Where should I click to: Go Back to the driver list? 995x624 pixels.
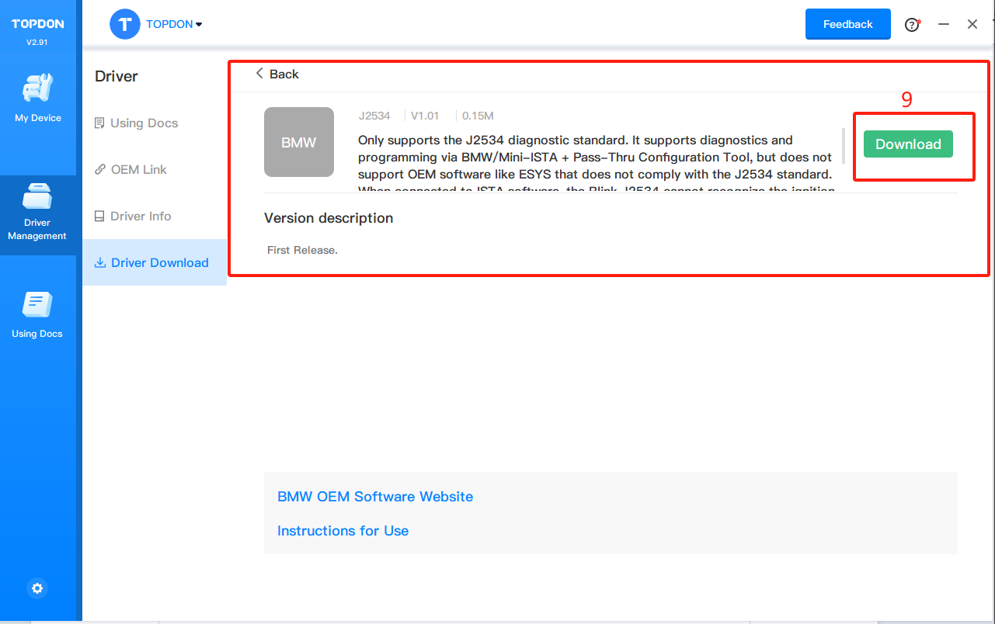[x=277, y=74]
